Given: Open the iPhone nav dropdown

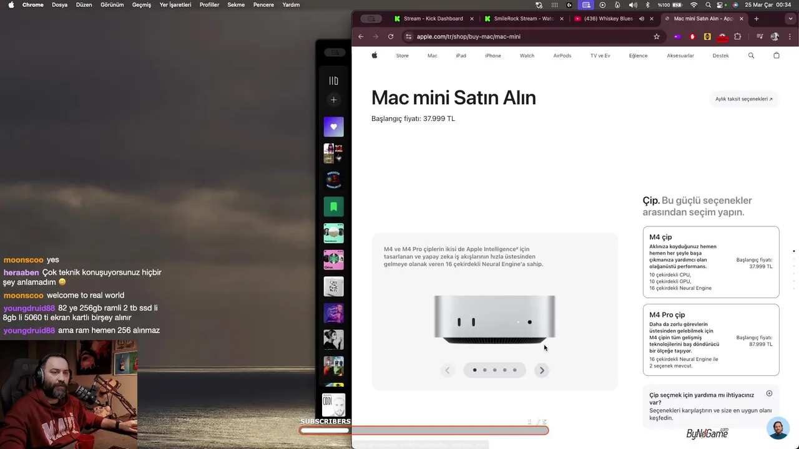Looking at the screenshot, I should click(x=493, y=56).
